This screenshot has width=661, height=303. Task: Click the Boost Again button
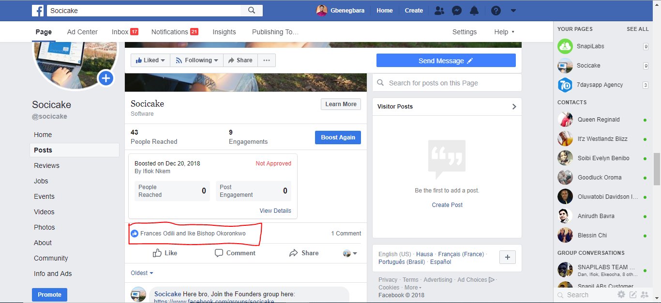point(338,138)
